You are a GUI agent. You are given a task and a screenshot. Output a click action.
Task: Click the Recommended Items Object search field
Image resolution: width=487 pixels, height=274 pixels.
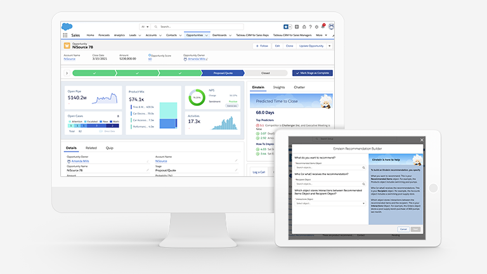click(x=329, y=167)
